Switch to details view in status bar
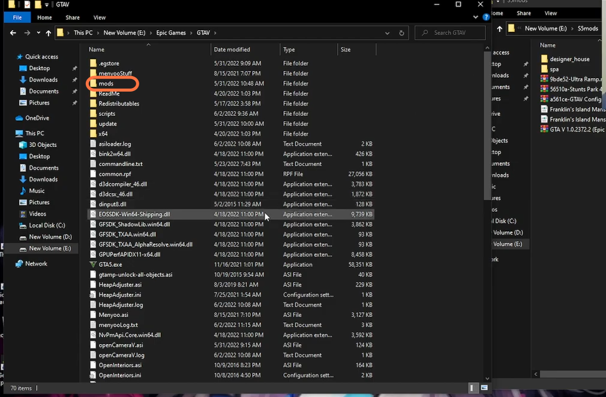This screenshot has width=606, height=397. (x=473, y=388)
